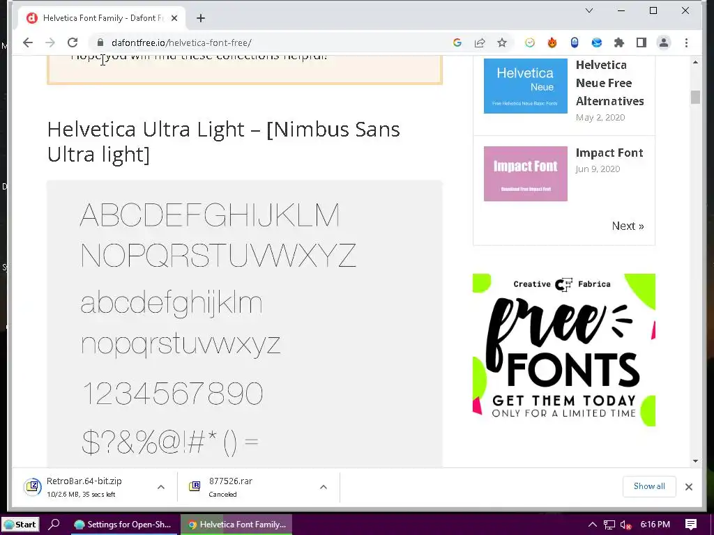The height and width of the screenshot is (535, 714).
Task: Go to Next » posts page
Action: 628,226
